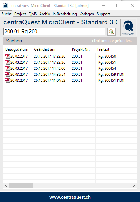Select PDF icon of Rg. 200459 [1.0] row
Screen dimensions: 140x202
coord(7,74)
